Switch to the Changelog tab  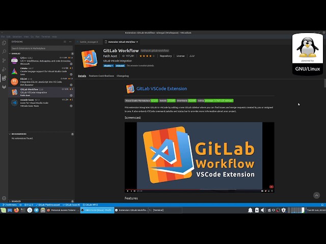(x=123, y=76)
